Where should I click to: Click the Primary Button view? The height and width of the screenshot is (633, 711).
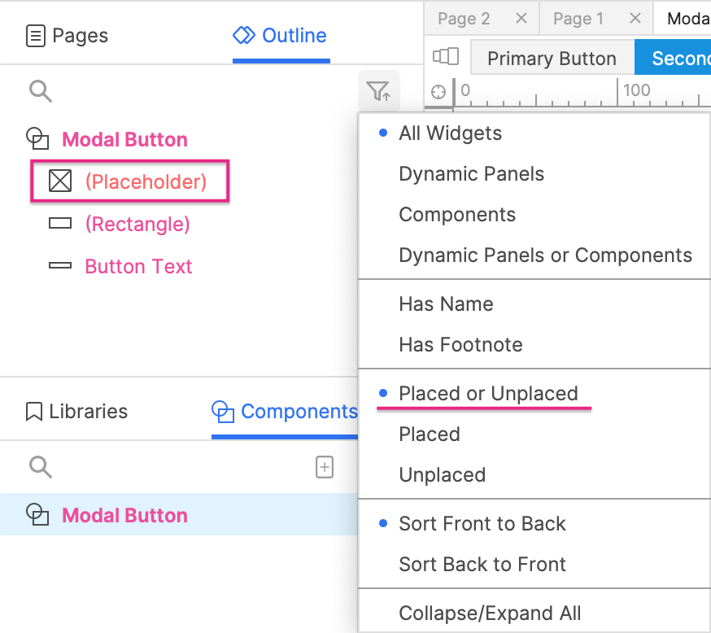coord(552,58)
